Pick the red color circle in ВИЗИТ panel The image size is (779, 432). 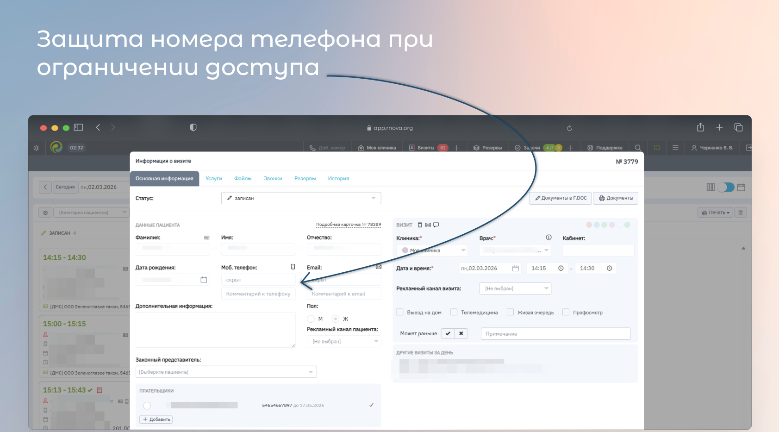[589, 225]
